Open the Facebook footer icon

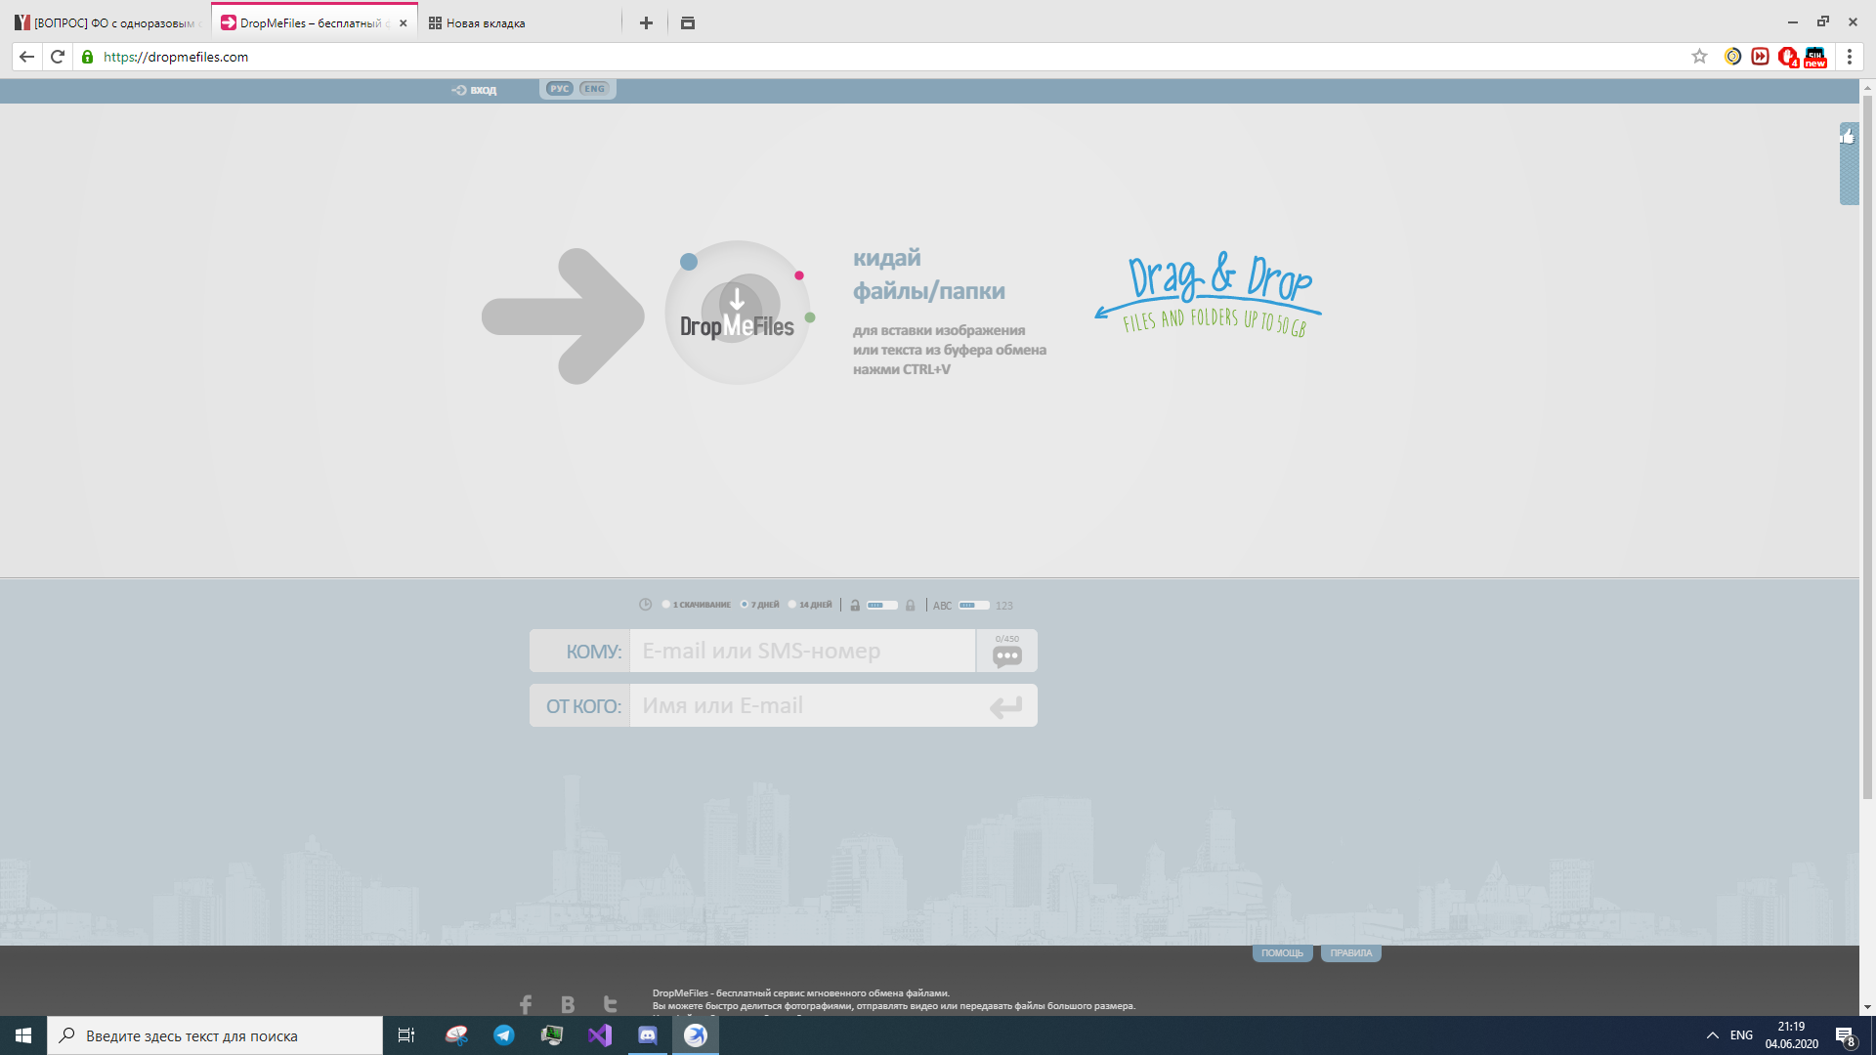tap(526, 1004)
